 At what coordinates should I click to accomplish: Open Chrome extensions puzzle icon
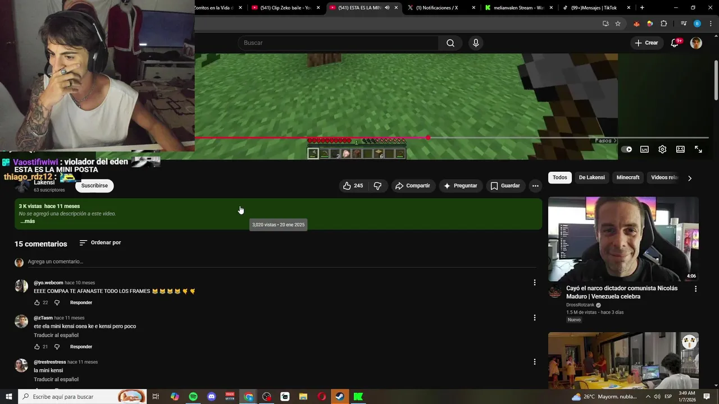pos(664,24)
